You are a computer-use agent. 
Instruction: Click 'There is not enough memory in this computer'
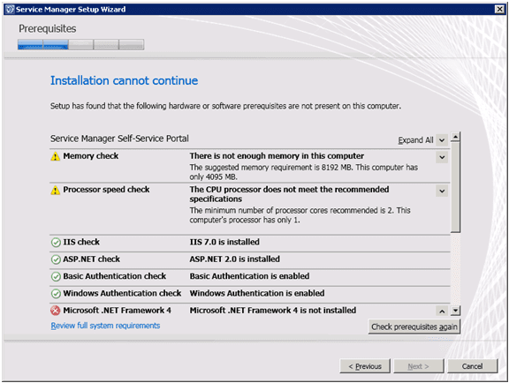[277, 156]
